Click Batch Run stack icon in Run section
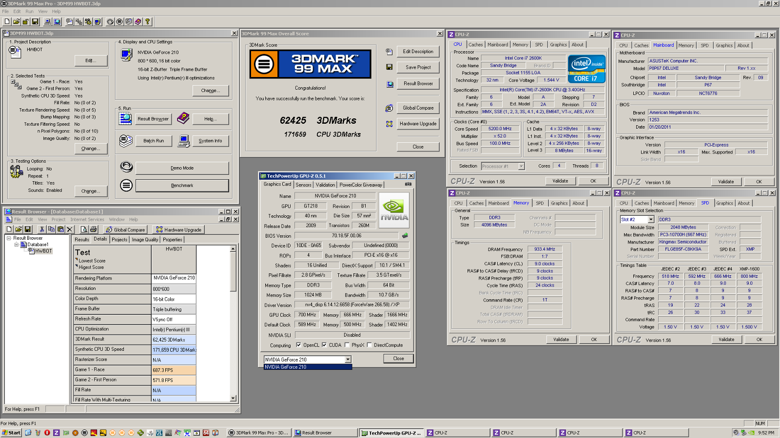 point(126,141)
